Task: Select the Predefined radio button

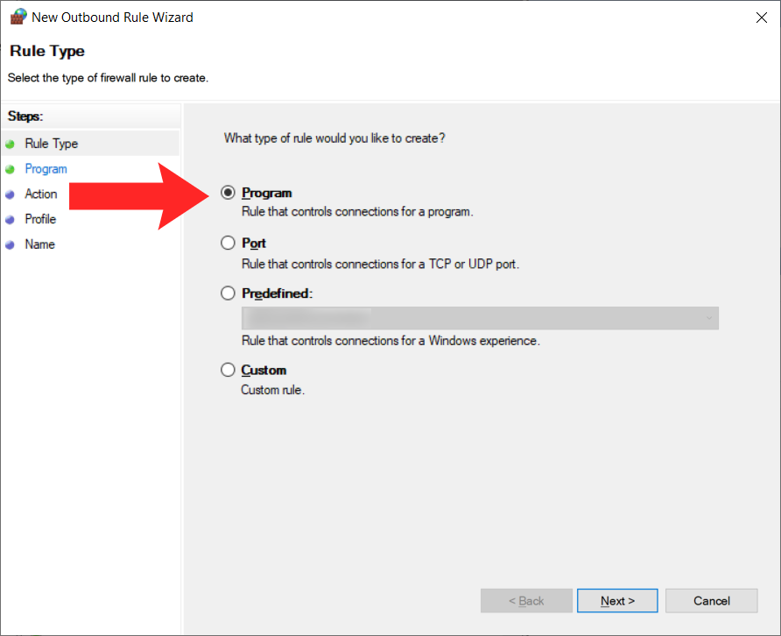Action: pyautogui.click(x=229, y=294)
